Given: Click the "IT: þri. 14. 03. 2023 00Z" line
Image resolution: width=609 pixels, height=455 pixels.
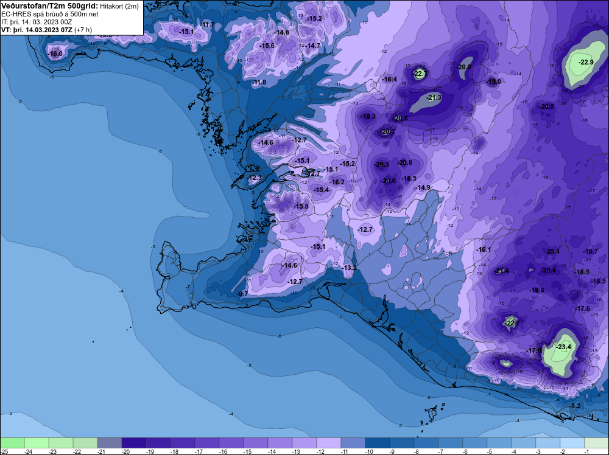Looking at the screenshot, I should (x=37, y=22).
